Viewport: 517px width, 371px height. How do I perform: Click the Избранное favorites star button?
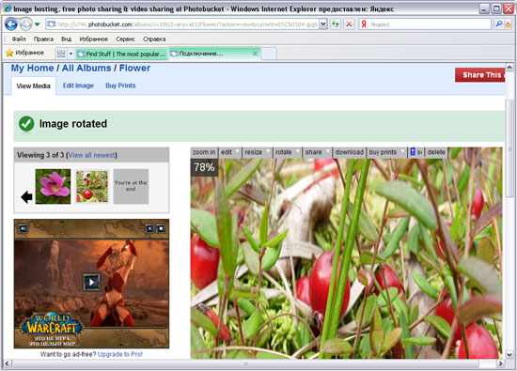(x=25, y=53)
